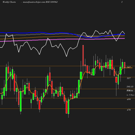
Task: Select the 470 price level label
Action: pyautogui.click(x=129, y=110)
